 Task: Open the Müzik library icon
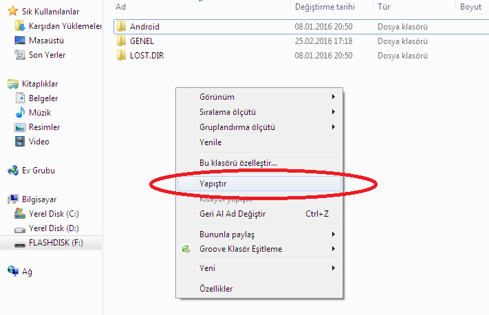[x=21, y=113]
